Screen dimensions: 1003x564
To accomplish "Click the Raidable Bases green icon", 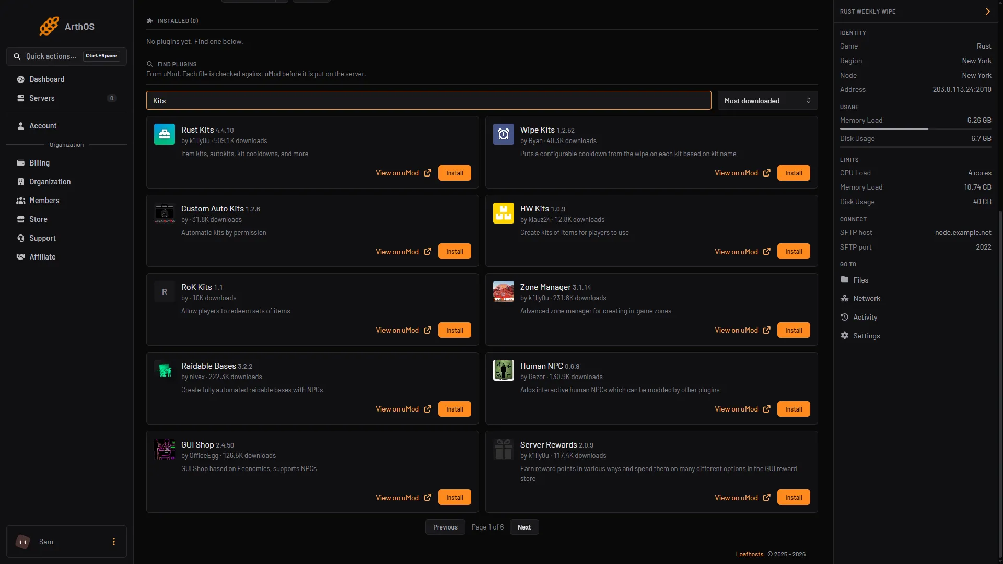I will coord(165,370).
